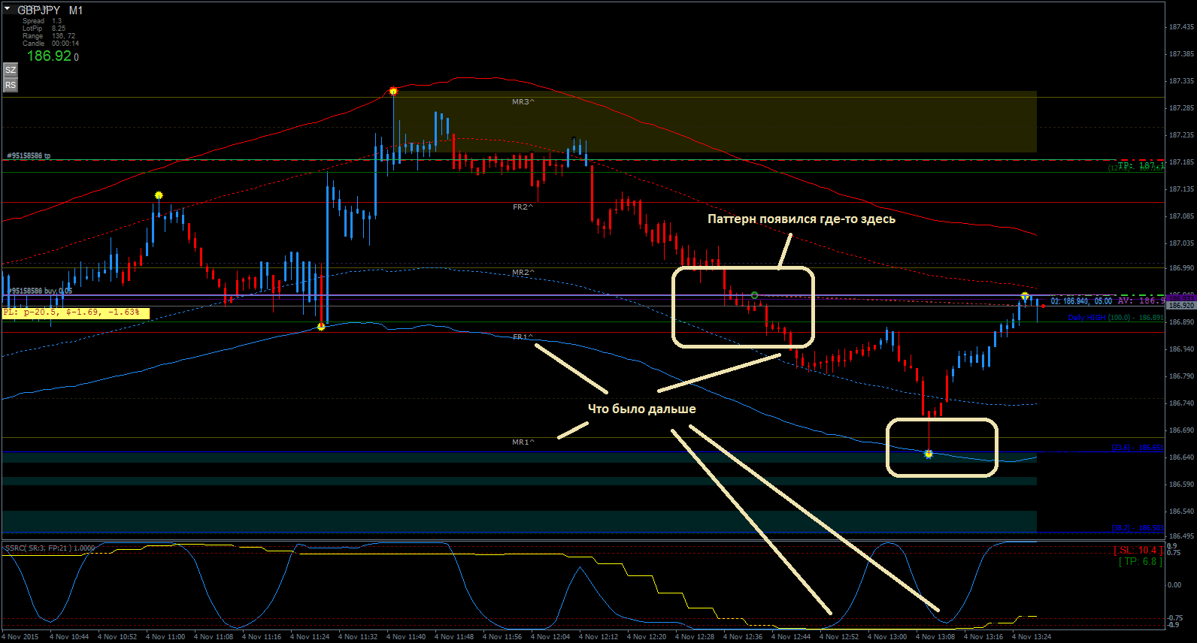Click the 4 Nov 13:24 time axis label
This screenshot has width=1197, height=643.
(1032, 637)
